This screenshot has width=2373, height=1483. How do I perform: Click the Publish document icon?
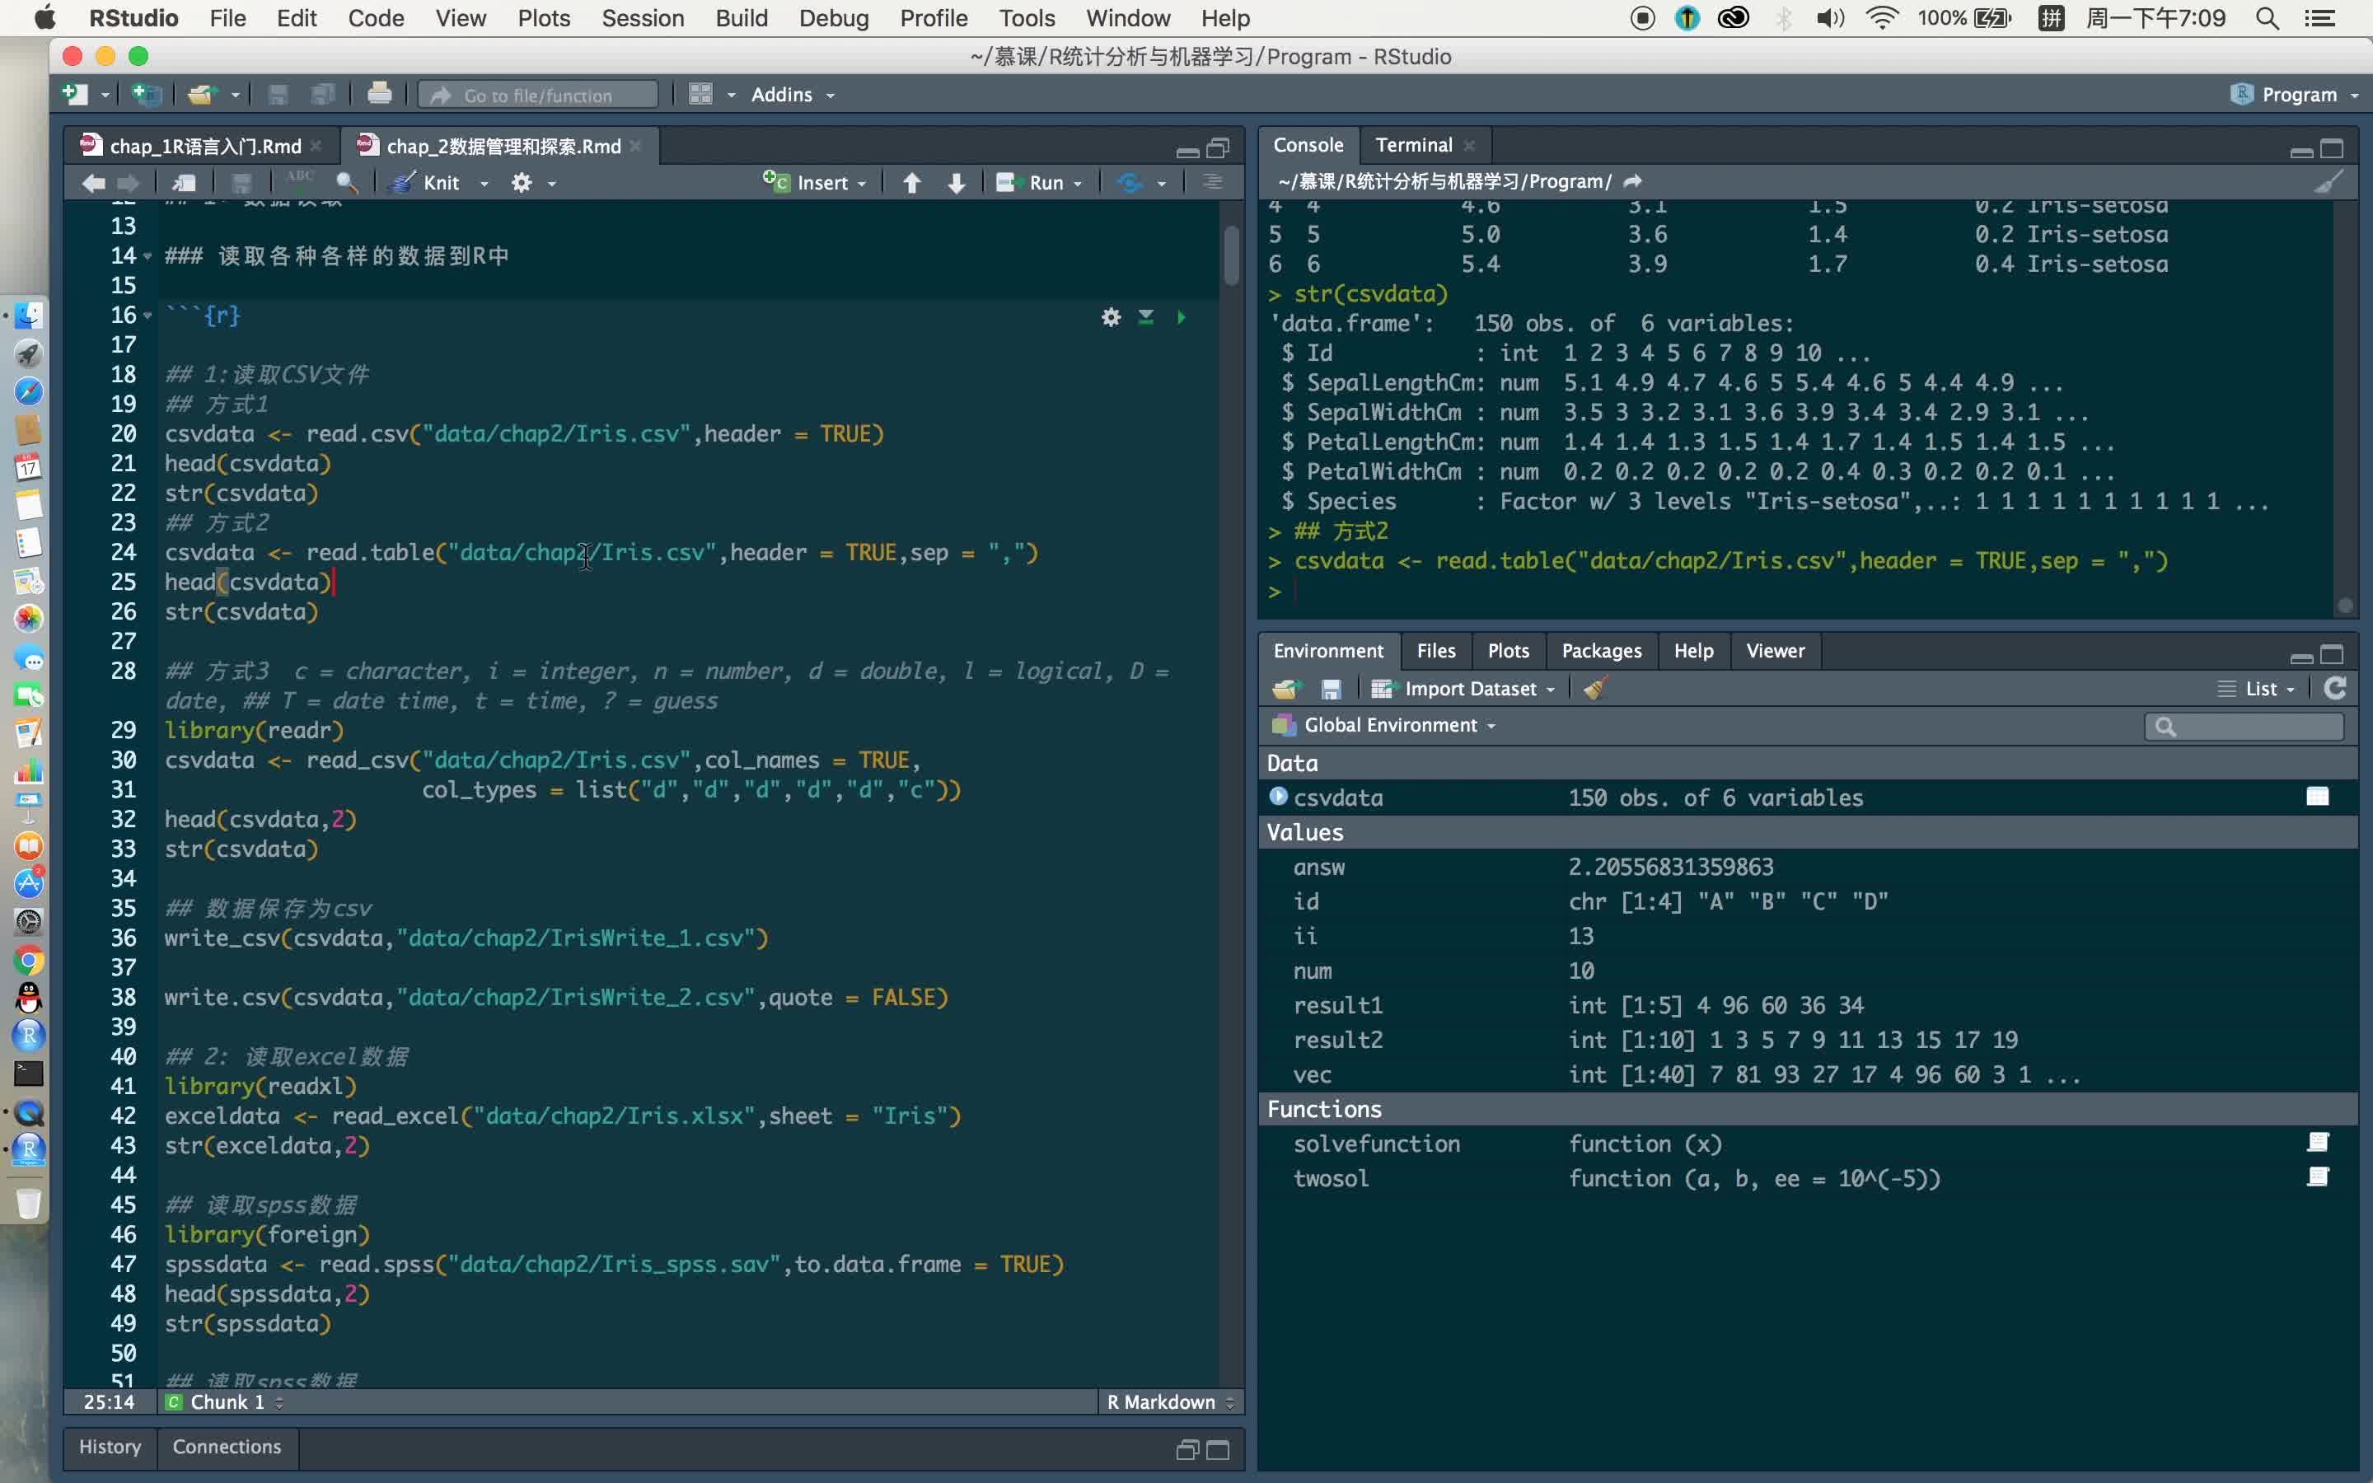tap(1130, 182)
